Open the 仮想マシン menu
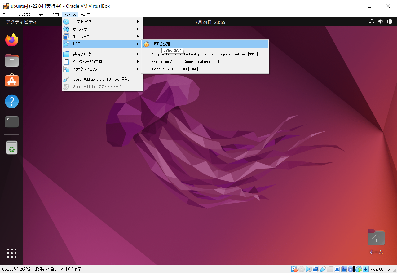 point(26,15)
